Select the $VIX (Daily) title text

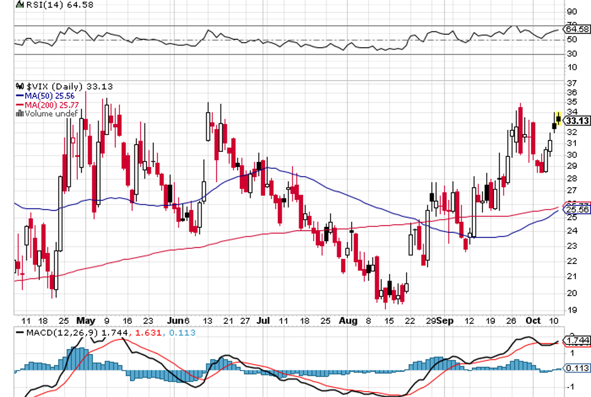pyautogui.click(x=55, y=86)
